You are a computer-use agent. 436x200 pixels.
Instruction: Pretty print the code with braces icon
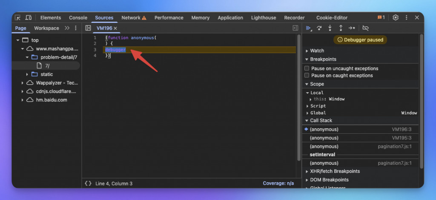pyautogui.click(x=88, y=183)
